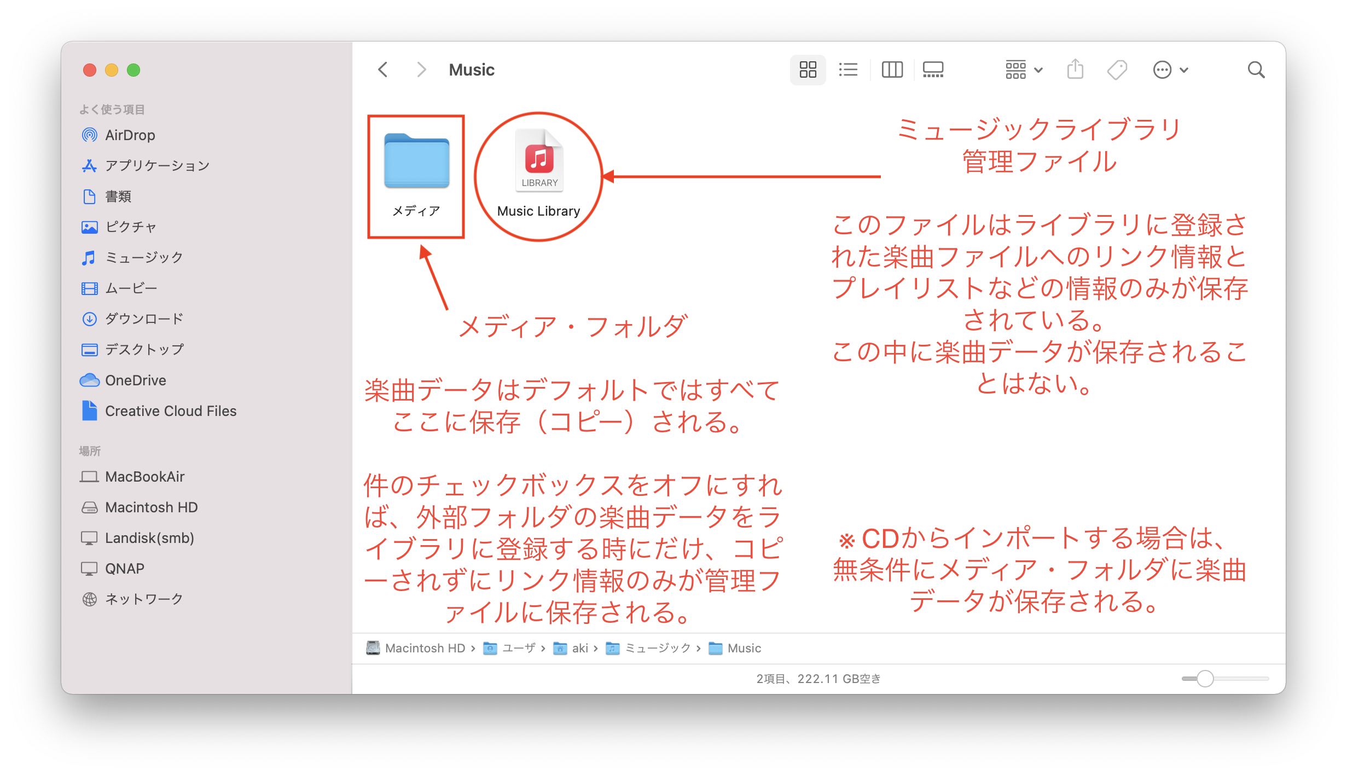Select OneDrive in the sidebar

(x=135, y=380)
